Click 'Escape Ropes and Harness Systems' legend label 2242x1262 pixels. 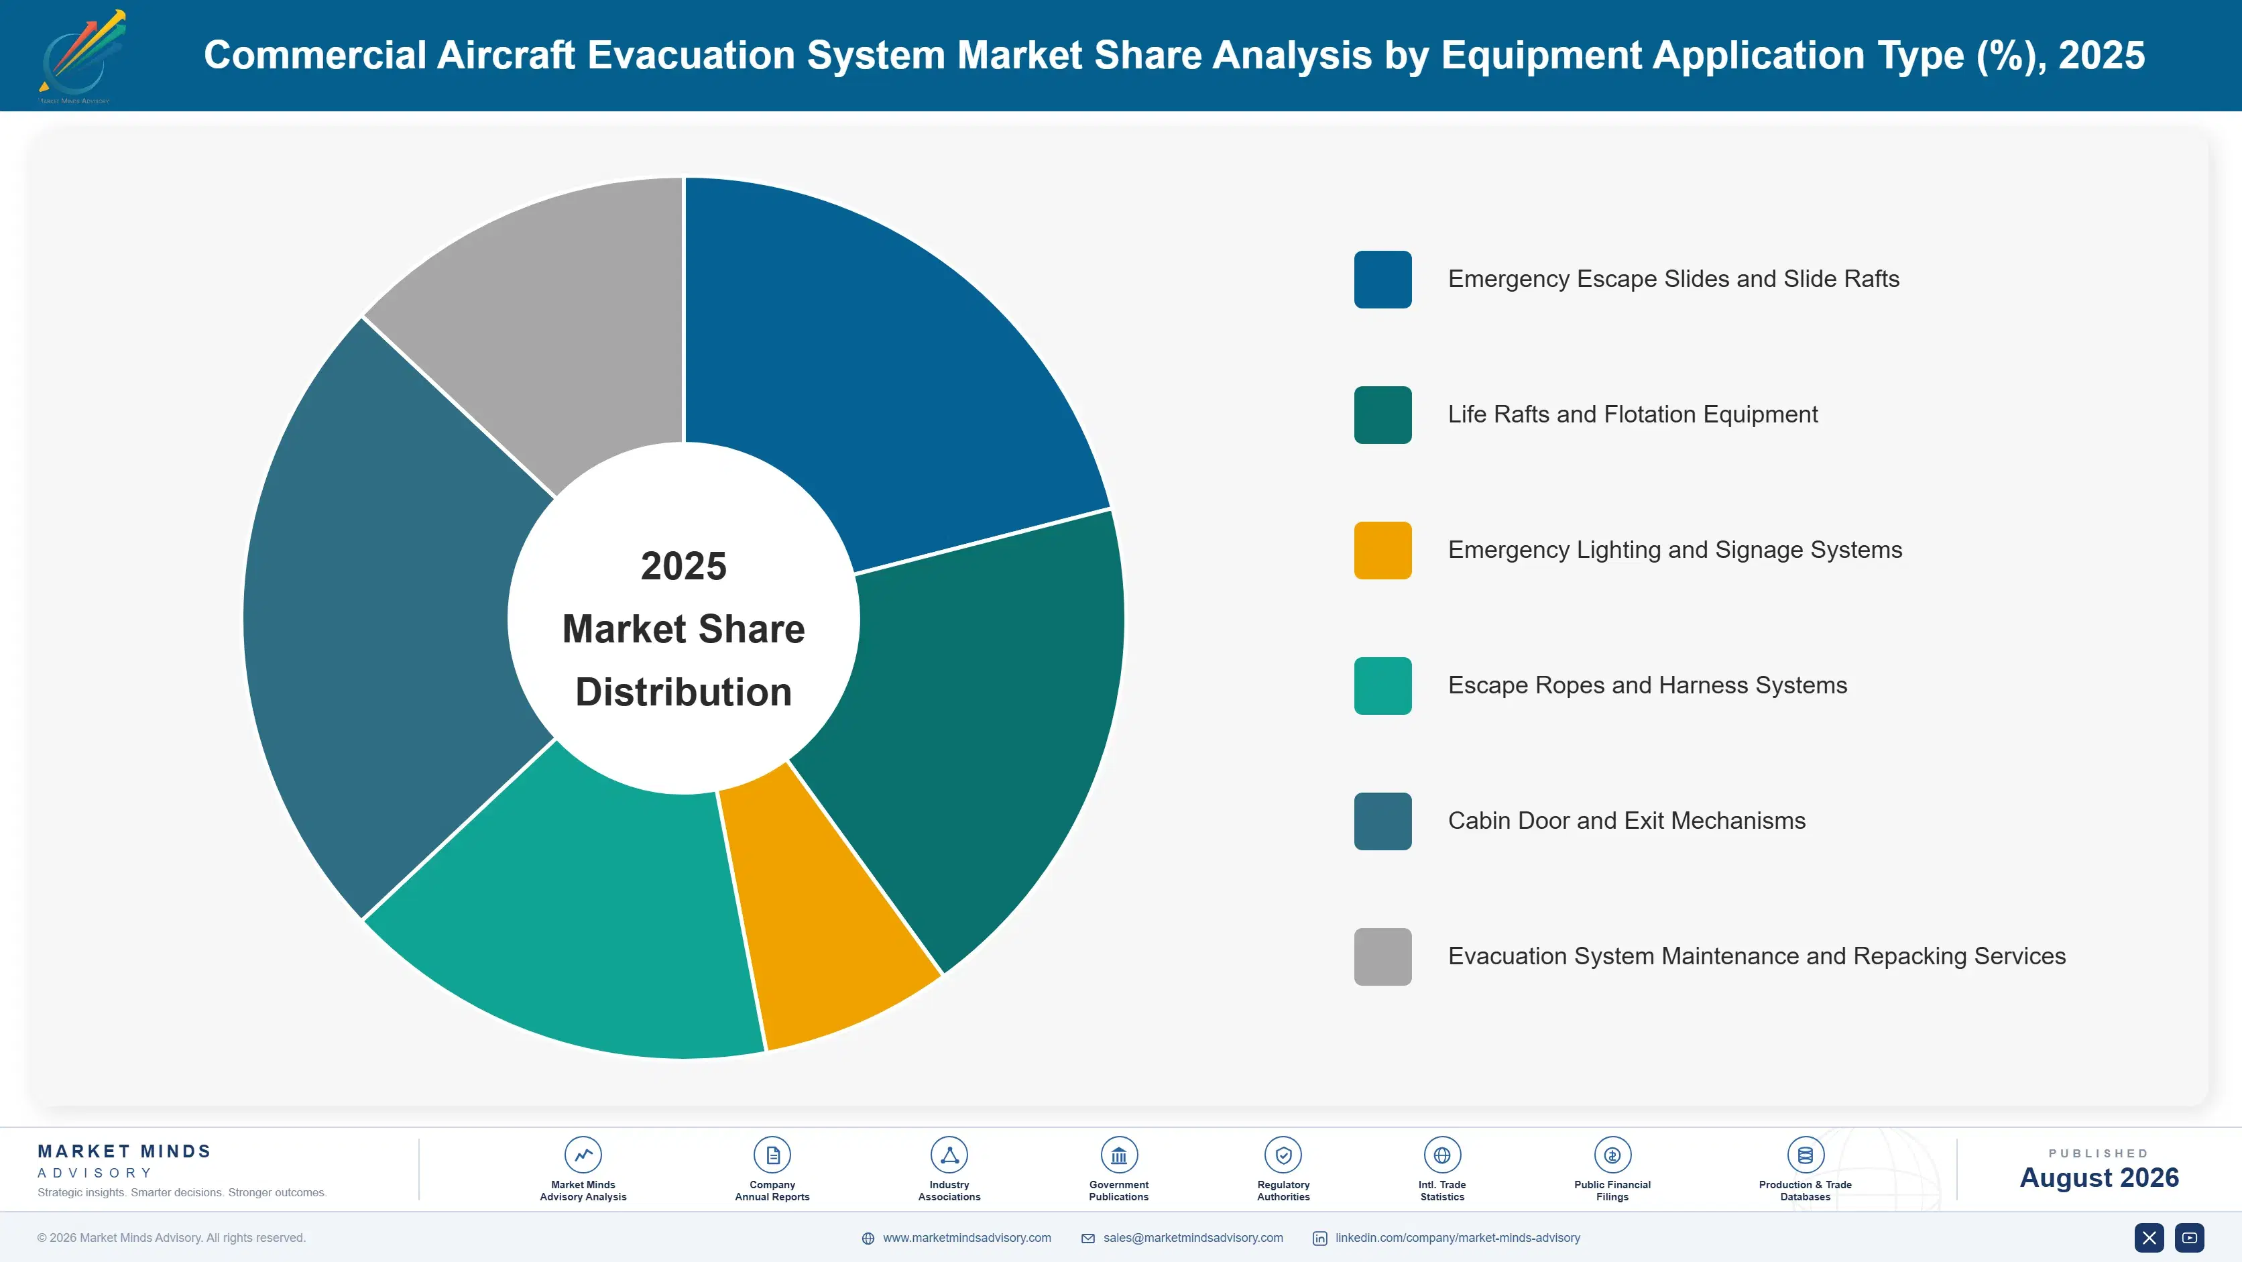point(1647,686)
